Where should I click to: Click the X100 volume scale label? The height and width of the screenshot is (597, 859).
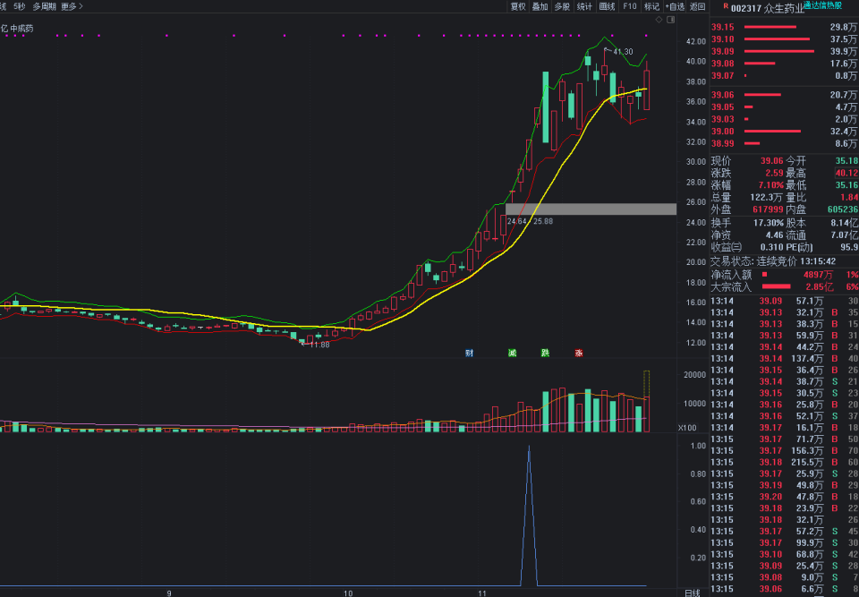tap(687, 428)
